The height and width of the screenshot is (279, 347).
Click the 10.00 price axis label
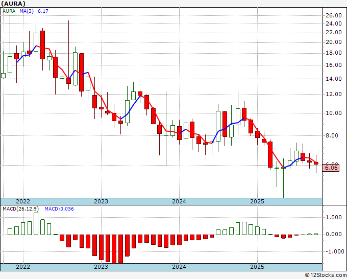334,113
